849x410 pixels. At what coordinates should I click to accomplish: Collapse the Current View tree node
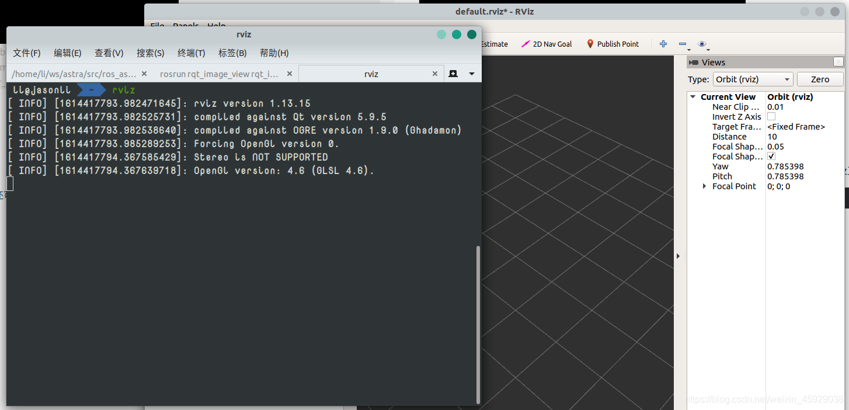coord(693,97)
